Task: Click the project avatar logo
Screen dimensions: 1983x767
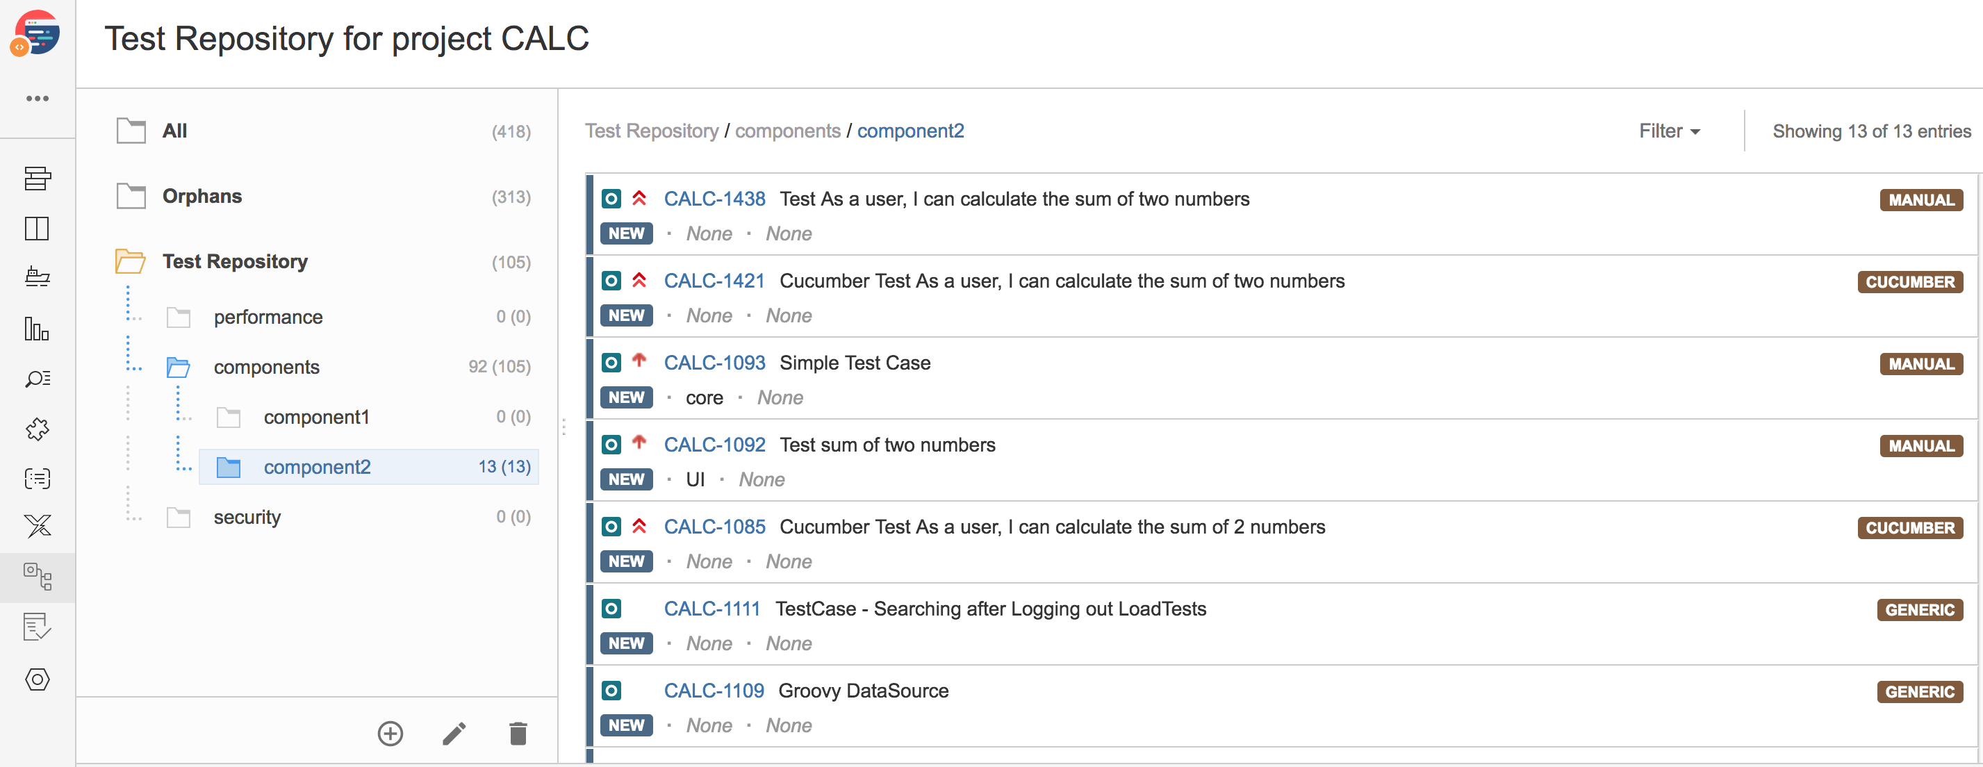Action: [x=36, y=35]
